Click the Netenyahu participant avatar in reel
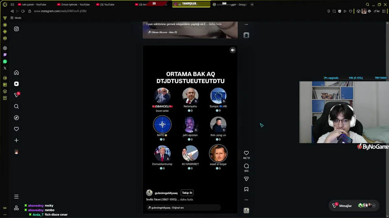 pos(190,96)
